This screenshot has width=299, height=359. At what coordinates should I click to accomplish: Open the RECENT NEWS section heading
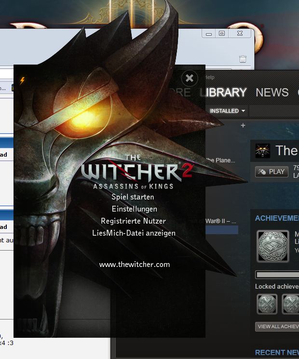[x=277, y=353]
